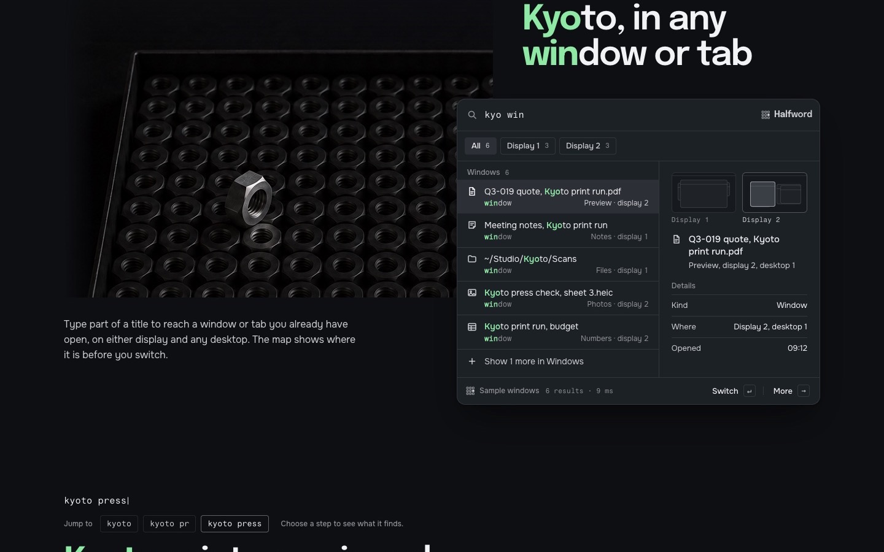Click the Display 2, desktop 1 value

coord(770,327)
